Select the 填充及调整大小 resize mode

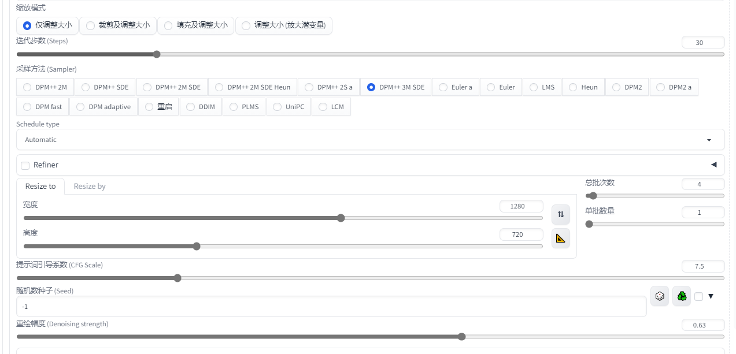pyautogui.click(x=195, y=25)
